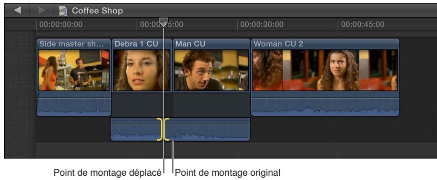Viewport: 437px width, 180px height.
Task: Click ruler timecode 00:00:00:00
Action: pos(61,24)
